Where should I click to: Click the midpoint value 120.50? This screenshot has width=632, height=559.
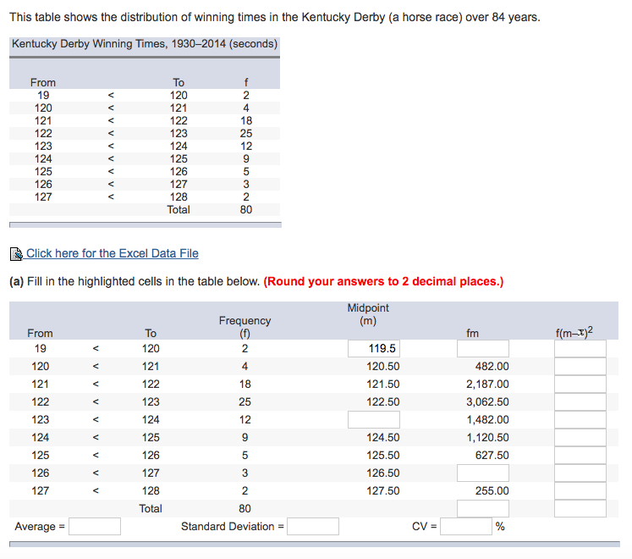coord(383,367)
